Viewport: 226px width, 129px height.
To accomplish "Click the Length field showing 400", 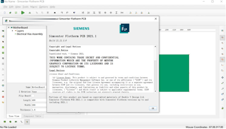I will click(x=39, y=100).
